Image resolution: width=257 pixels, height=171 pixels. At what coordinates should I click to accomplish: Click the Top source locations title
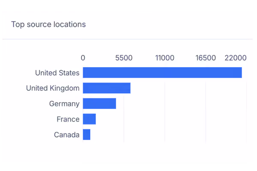pyautogui.click(x=48, y=24)
